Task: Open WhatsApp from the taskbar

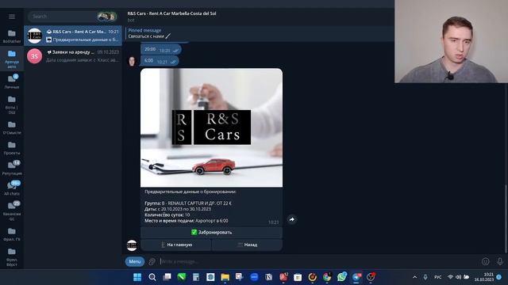Action: click(x=341, y=277)
